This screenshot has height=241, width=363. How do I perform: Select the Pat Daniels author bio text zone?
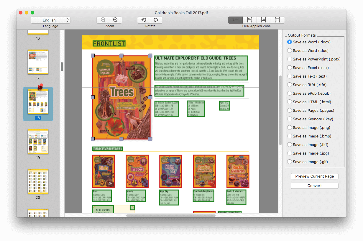click(199, 91)
